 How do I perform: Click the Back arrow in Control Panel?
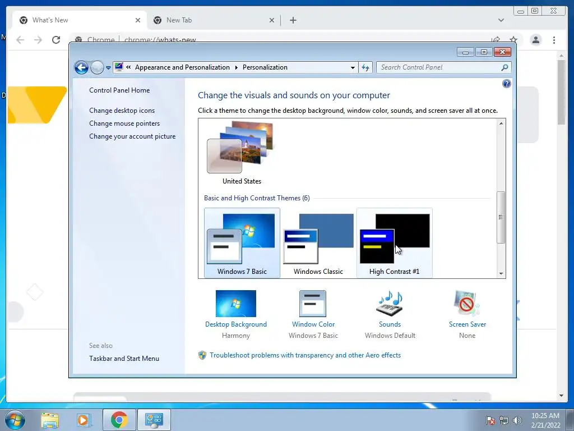click(x=81, y=67)
